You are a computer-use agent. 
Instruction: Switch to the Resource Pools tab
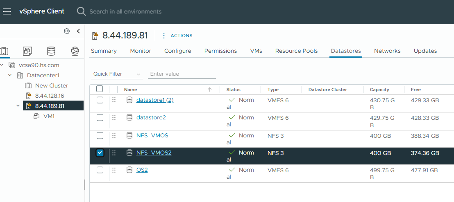pyautogui.click(x=297, y=51)
